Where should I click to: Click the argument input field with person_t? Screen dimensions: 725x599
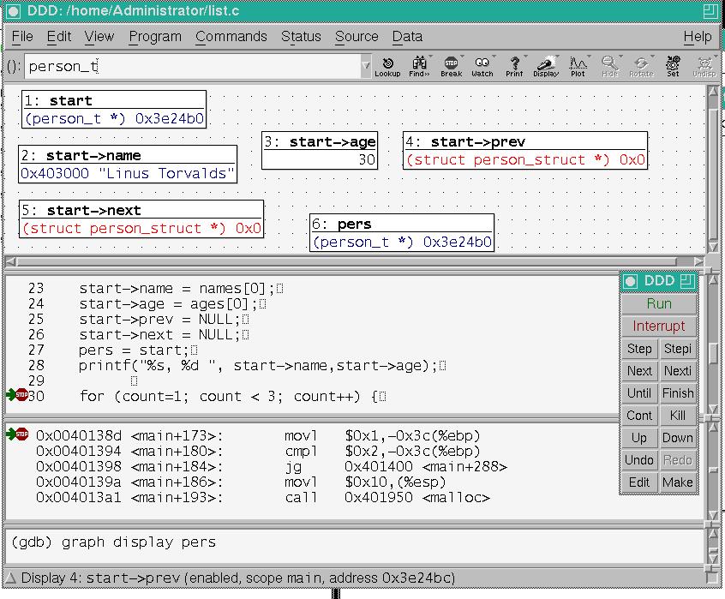[x=192, y=66]
